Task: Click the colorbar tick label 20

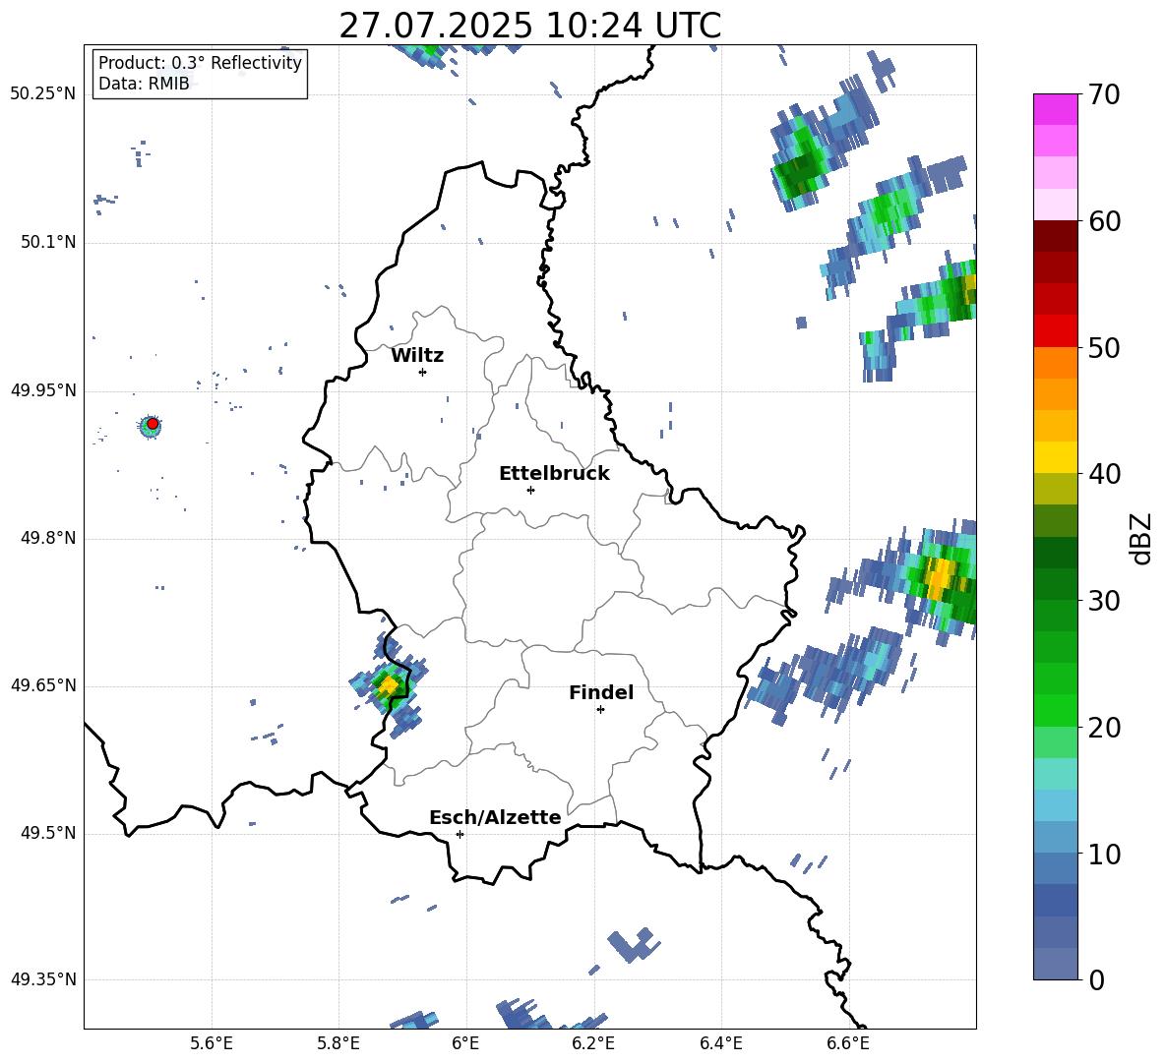Action: click(x=1104, y=728)
